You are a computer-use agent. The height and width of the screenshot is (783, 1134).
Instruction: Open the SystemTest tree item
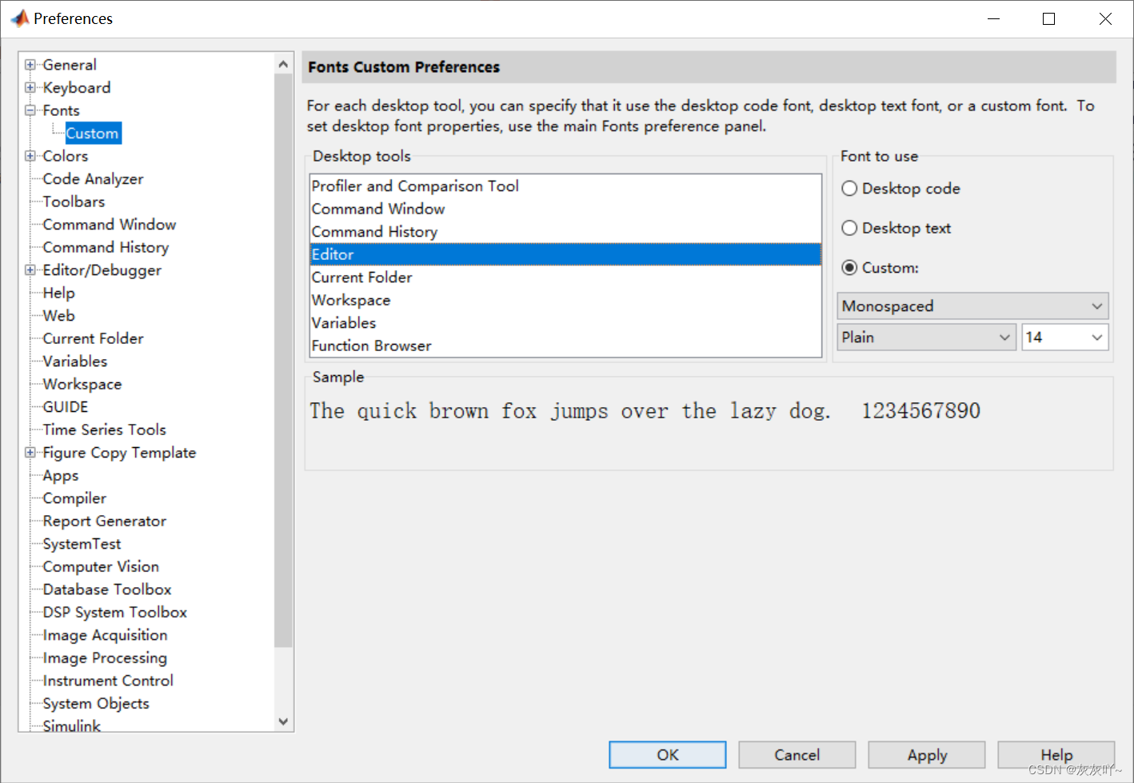pos(82,544)
